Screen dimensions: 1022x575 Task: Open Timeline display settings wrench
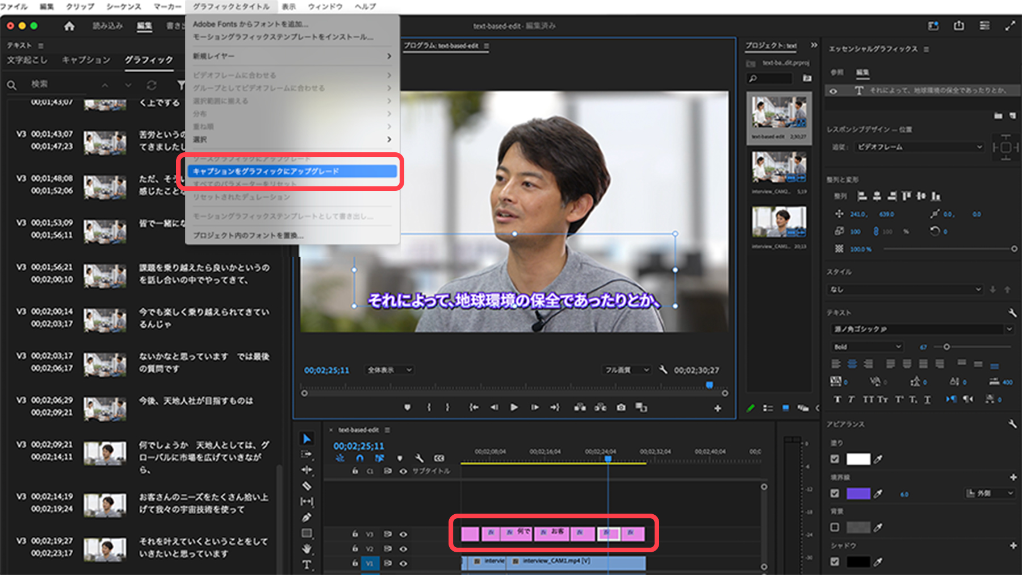pos(419,458)
